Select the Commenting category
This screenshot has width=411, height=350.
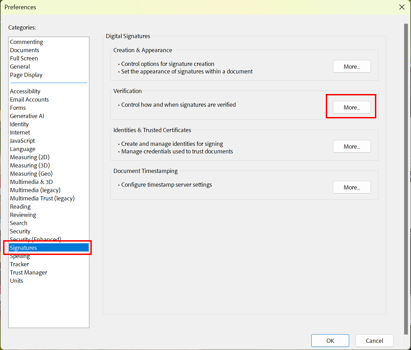(x=26, y=42)
